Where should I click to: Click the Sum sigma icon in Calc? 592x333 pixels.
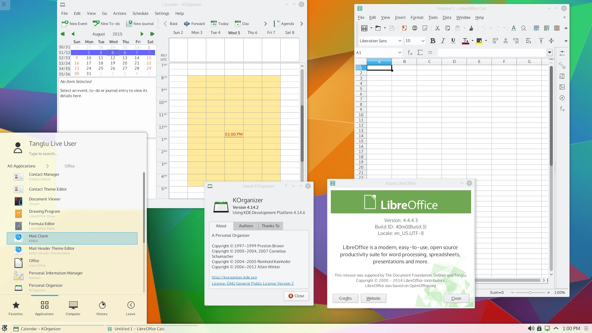pyautogui.click(x=420, y=53)
